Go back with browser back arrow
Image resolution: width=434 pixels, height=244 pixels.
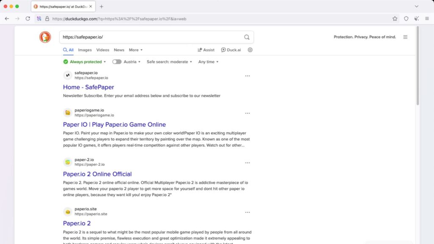tap(7, 19)
